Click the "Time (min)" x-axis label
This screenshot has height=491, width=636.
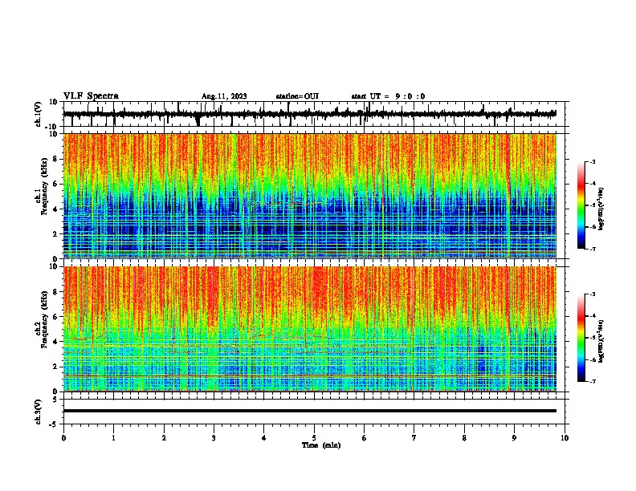point(321,445)
